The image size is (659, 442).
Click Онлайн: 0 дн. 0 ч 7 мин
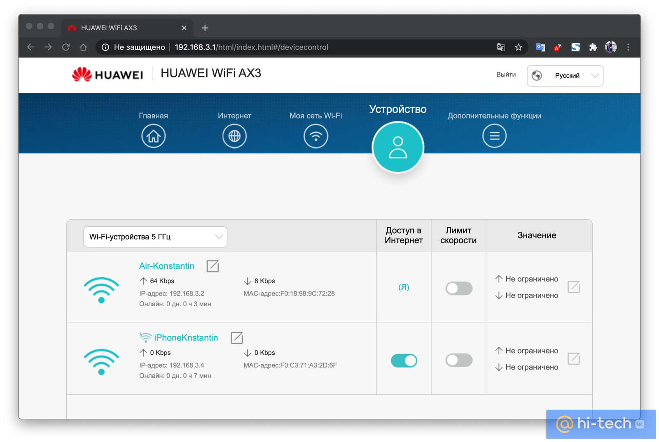pyautogui.click(x=175, y=376)
